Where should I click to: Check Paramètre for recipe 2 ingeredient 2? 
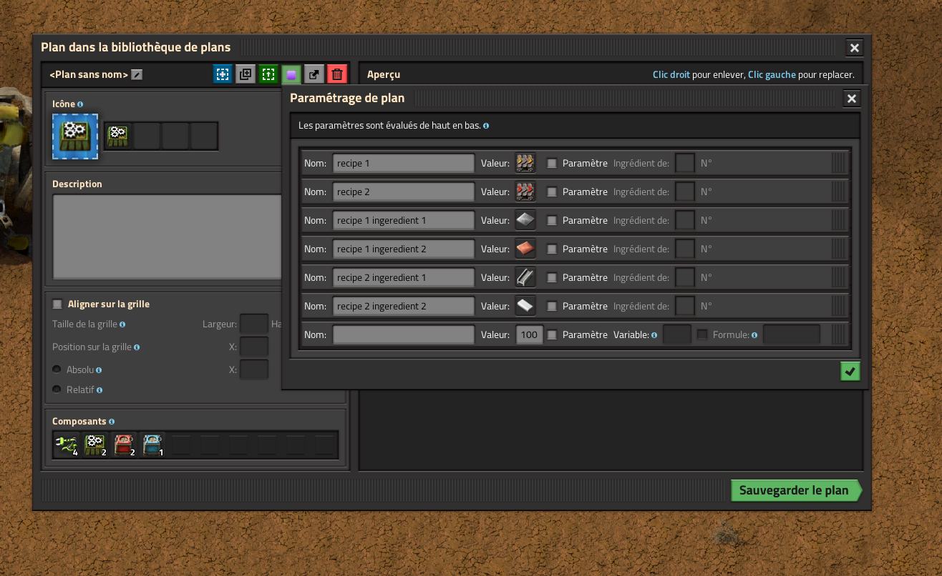[552, 306]
